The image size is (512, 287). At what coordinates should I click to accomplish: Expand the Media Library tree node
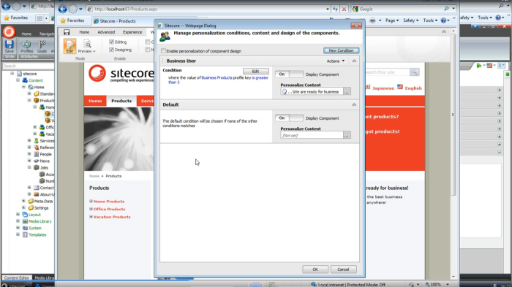point(18,221)
